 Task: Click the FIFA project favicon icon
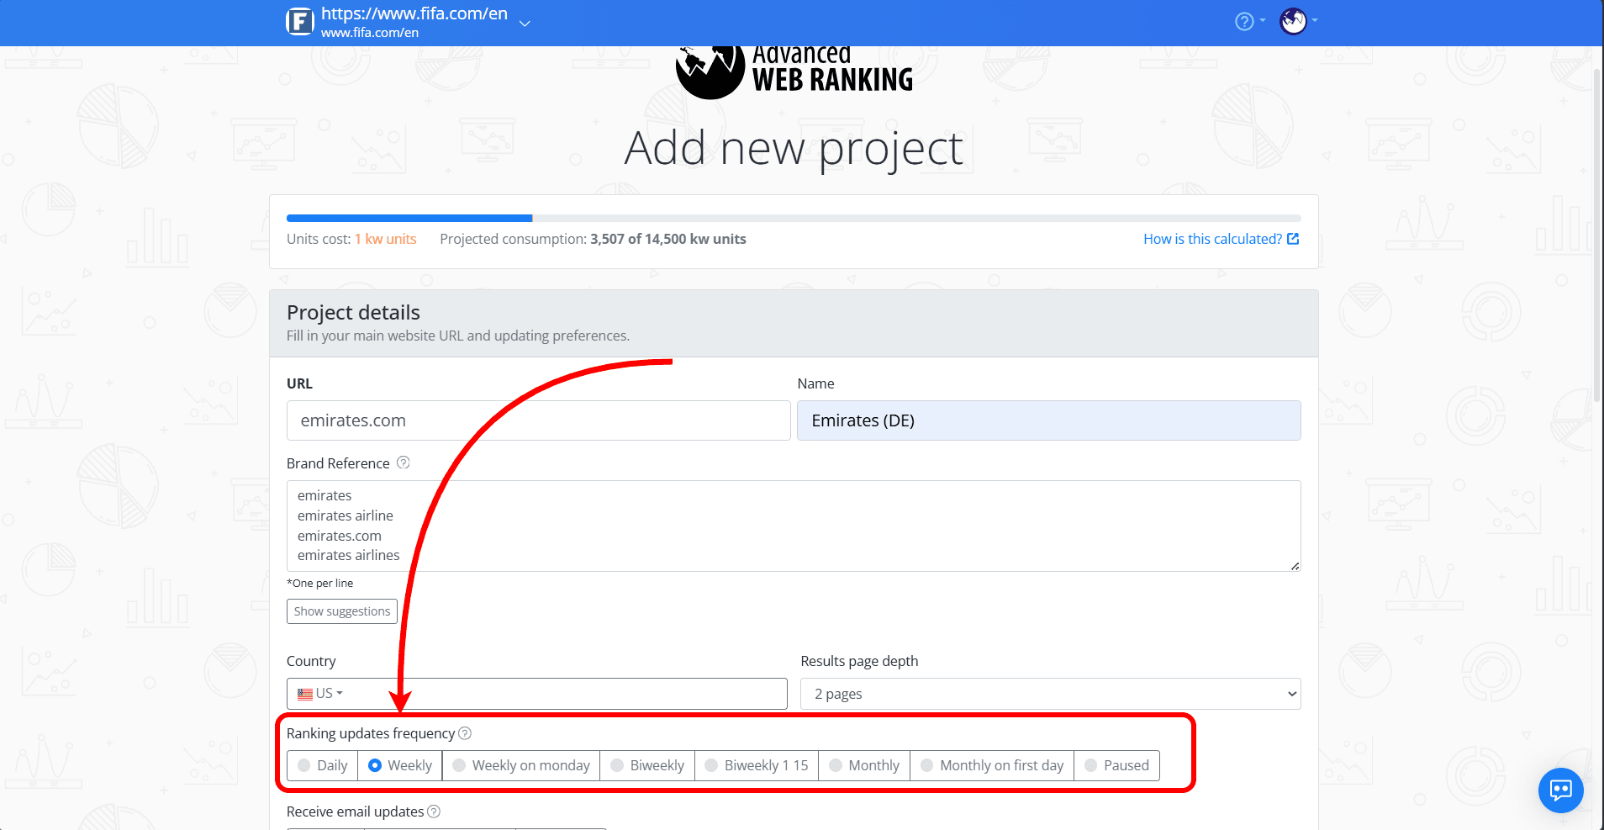(x=300, y=21)
